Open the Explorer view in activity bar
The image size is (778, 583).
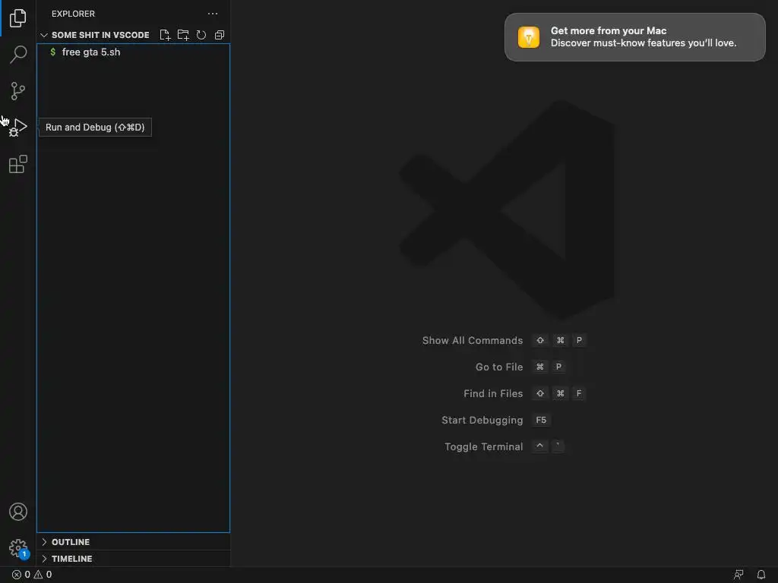pyautogui.click(x=18, y=18)
